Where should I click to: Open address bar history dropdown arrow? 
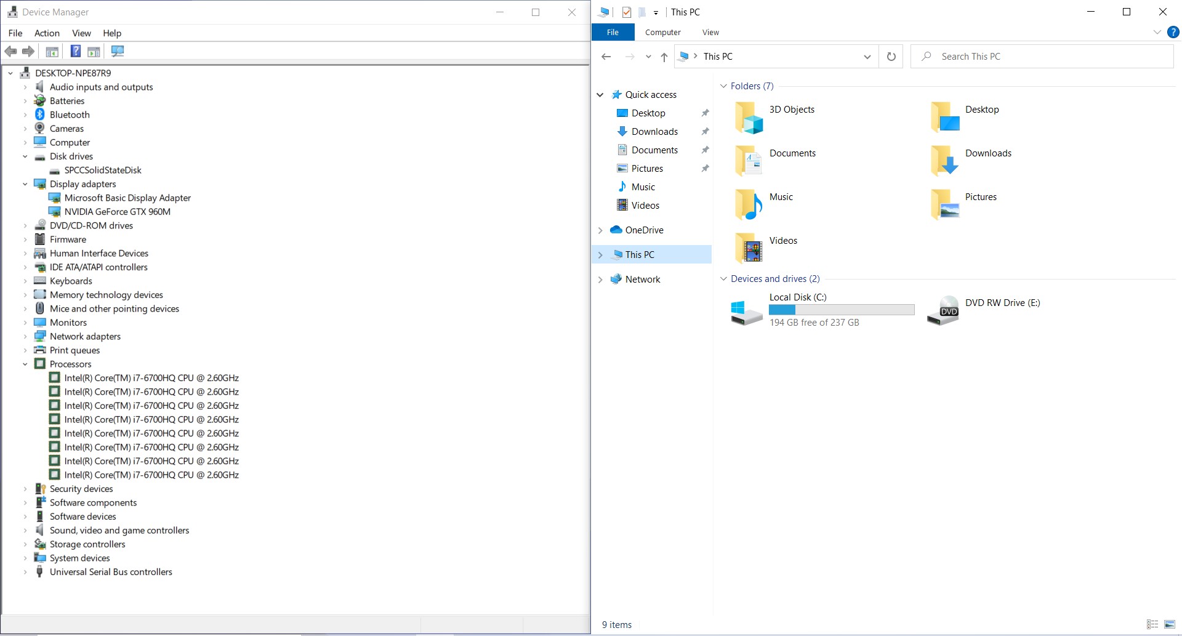coord(867,57)
